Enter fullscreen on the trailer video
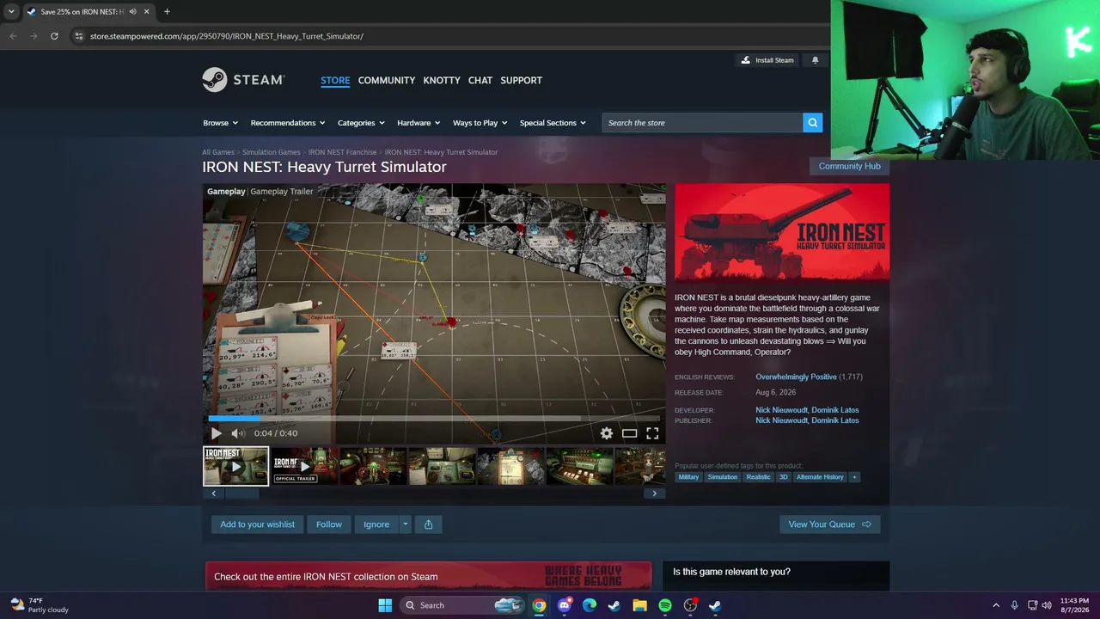The image size is (1100, 619). (652, 433)
